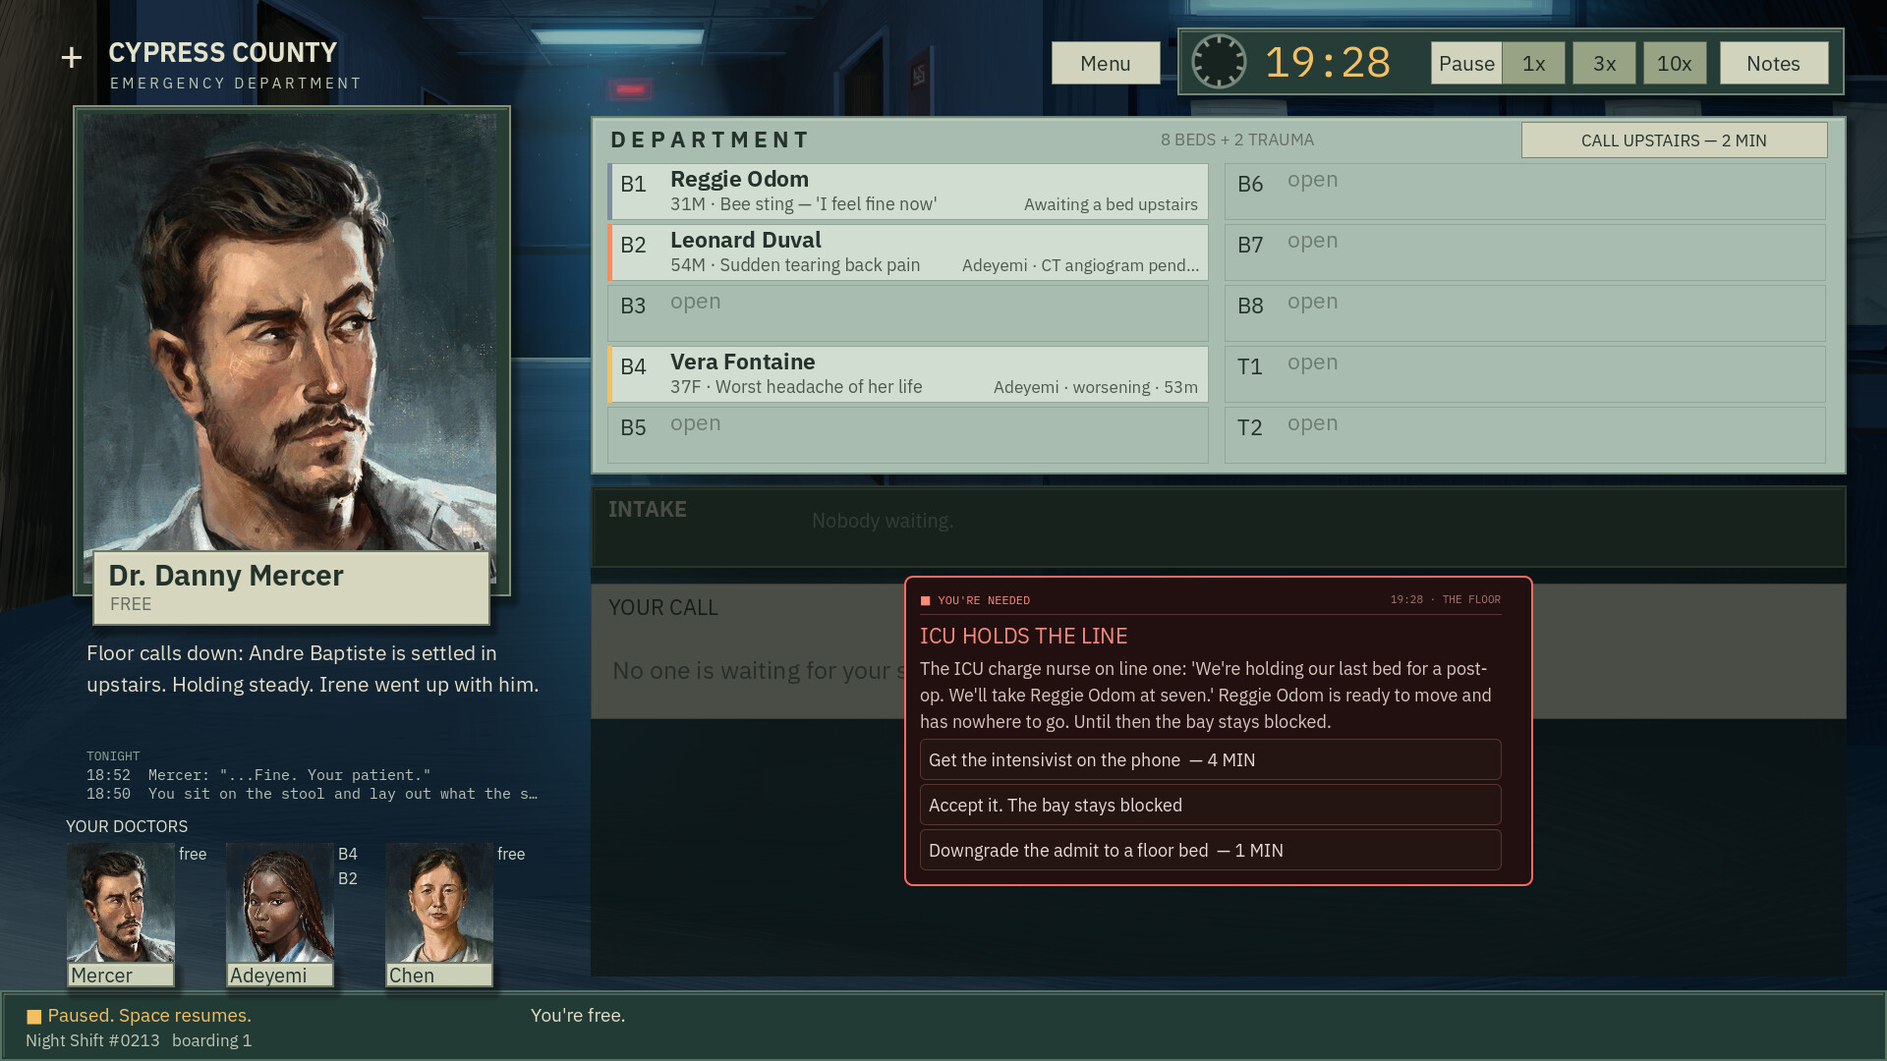Choose Get the intensivist on the phone

coord(1211,759)
